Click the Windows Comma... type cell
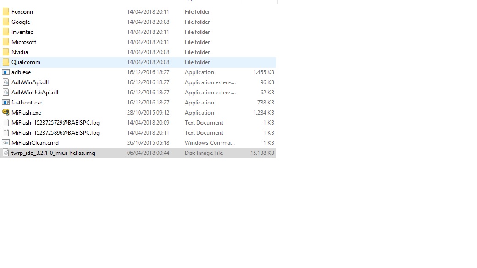 pyautogui.click(x=210, y=142)
